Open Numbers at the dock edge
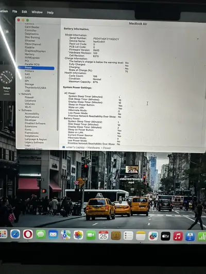The image size is (206, 274). pos(202,237)
